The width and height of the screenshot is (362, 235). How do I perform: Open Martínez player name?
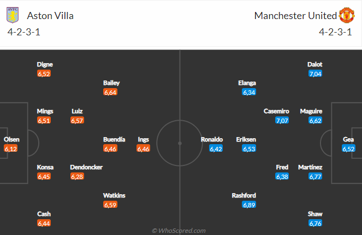point(311,167)
